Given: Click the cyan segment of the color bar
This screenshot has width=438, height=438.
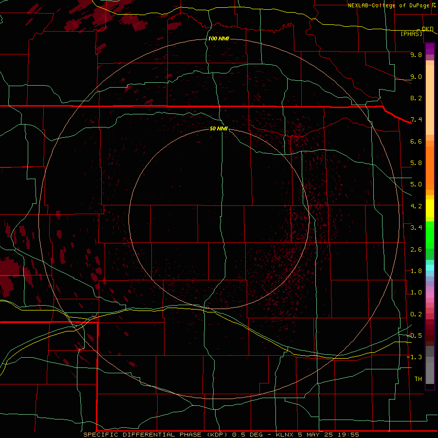Looking at the screenshot, I should pyautogui.click(x=430, y=268).
